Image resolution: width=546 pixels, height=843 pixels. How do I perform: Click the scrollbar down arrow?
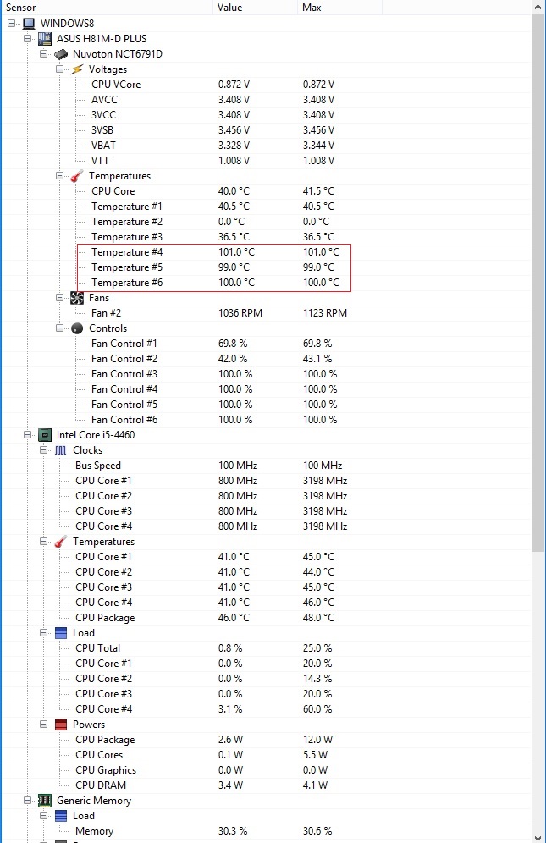[x=538, y=838]
